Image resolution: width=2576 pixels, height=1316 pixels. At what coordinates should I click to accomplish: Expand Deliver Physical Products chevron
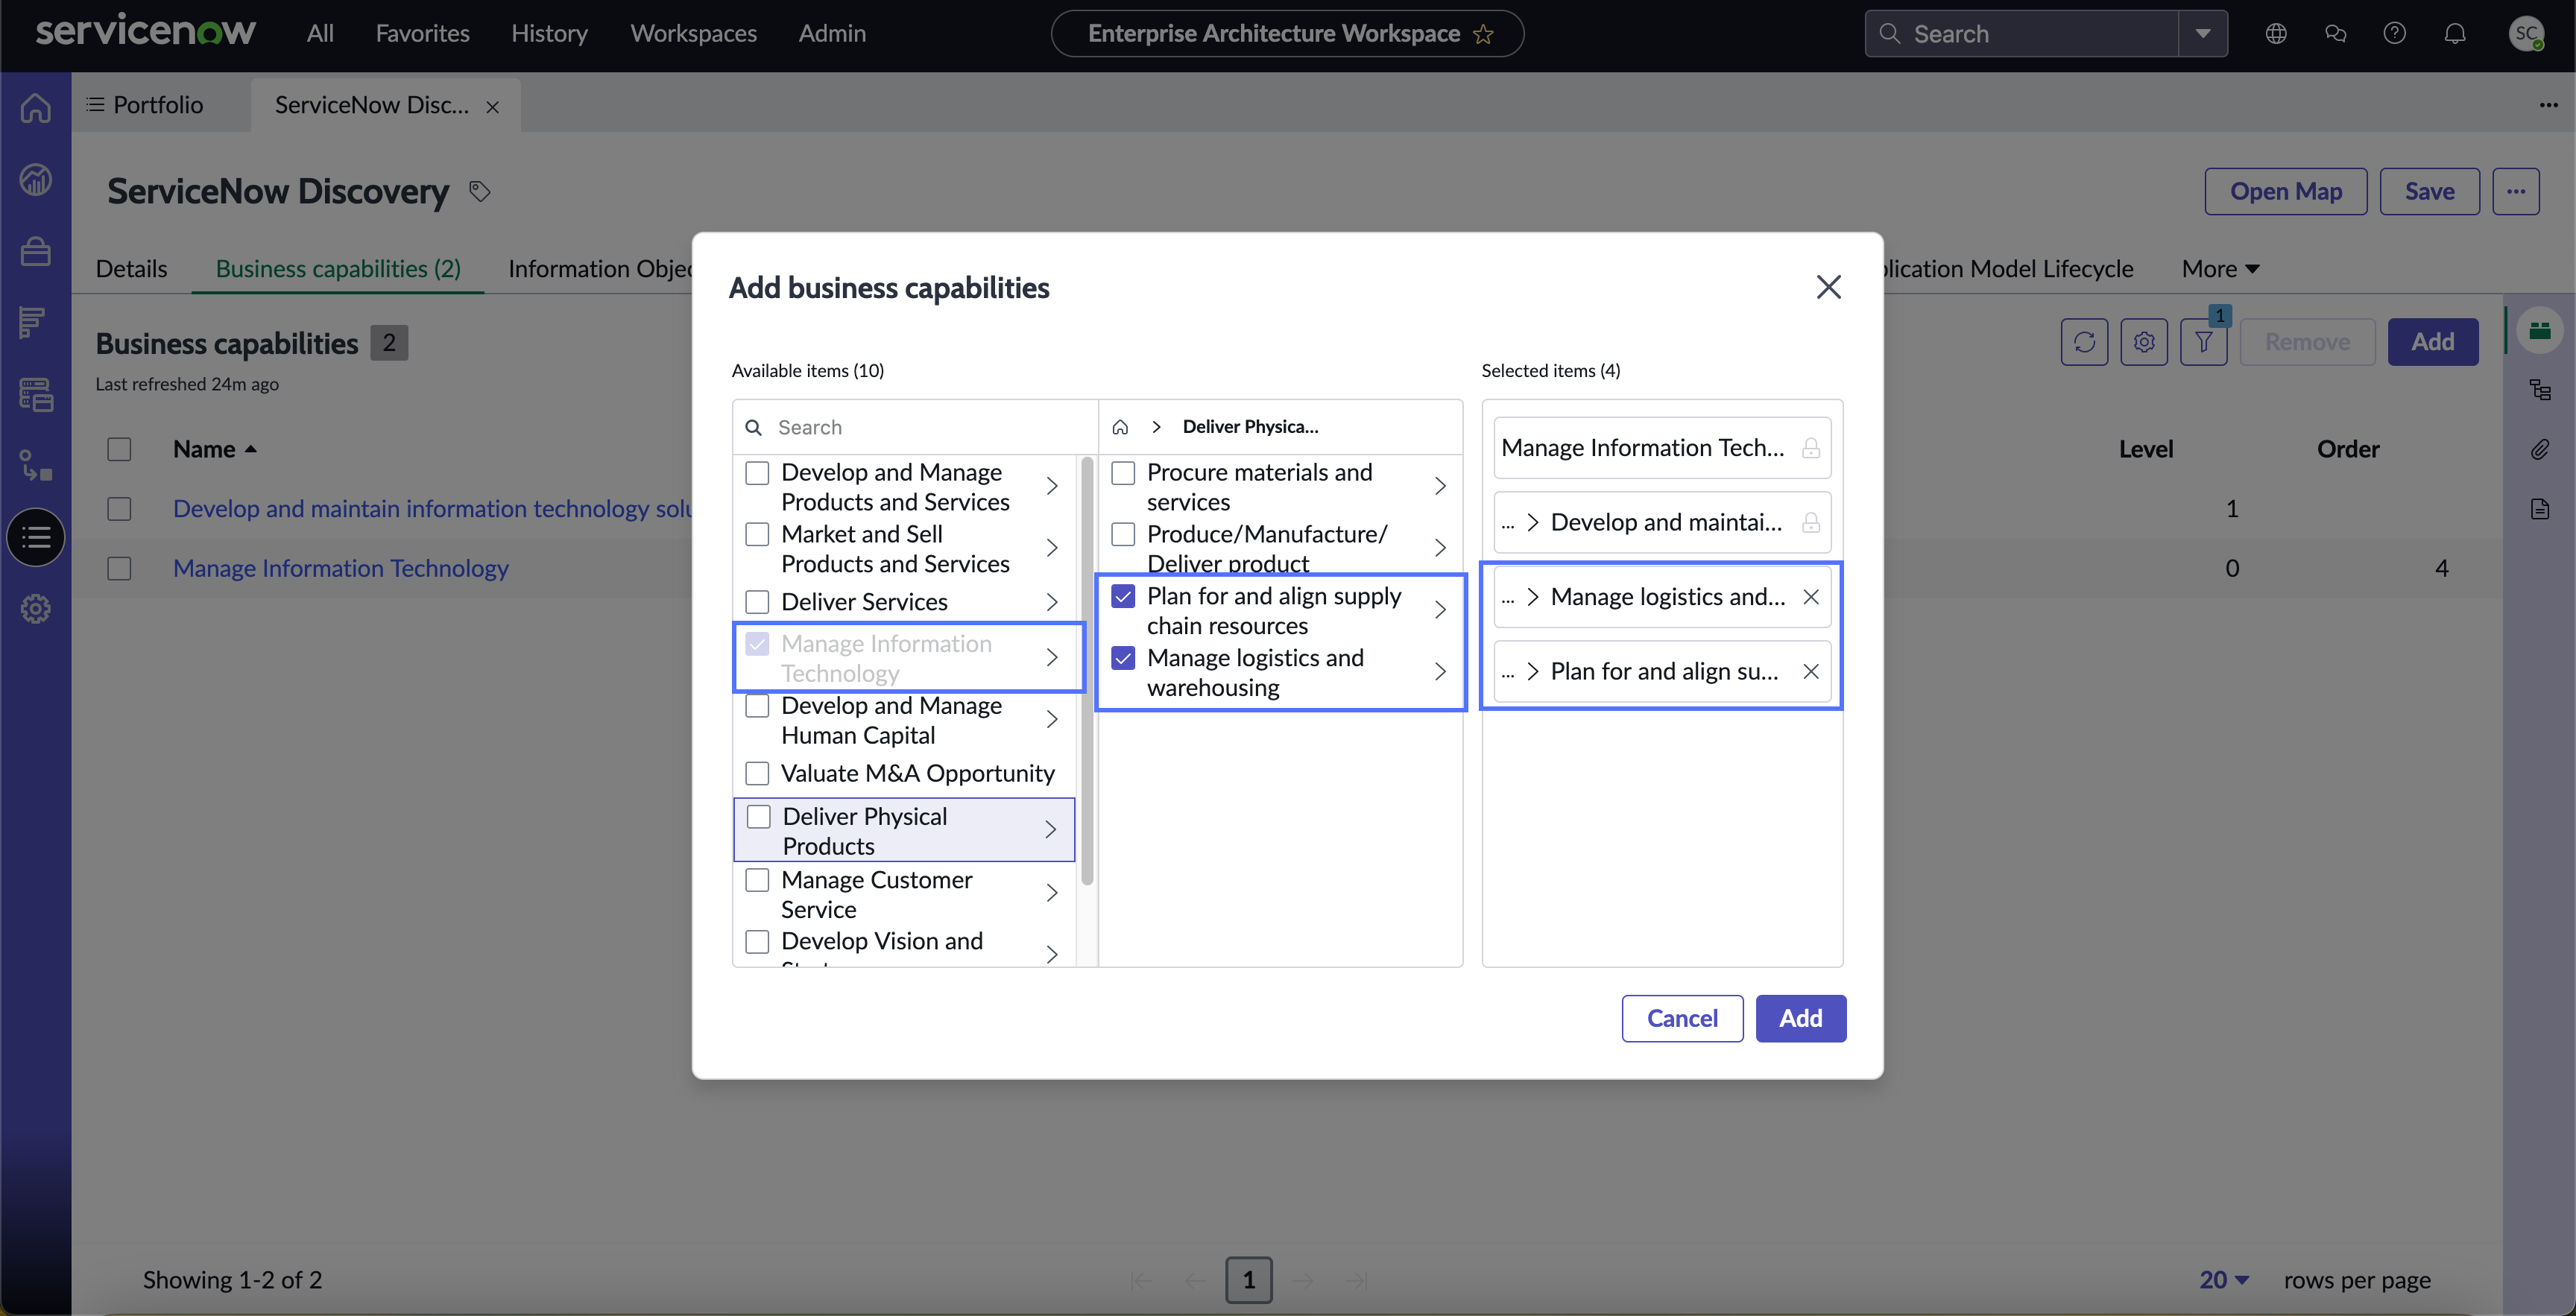tap(1050, 830)
